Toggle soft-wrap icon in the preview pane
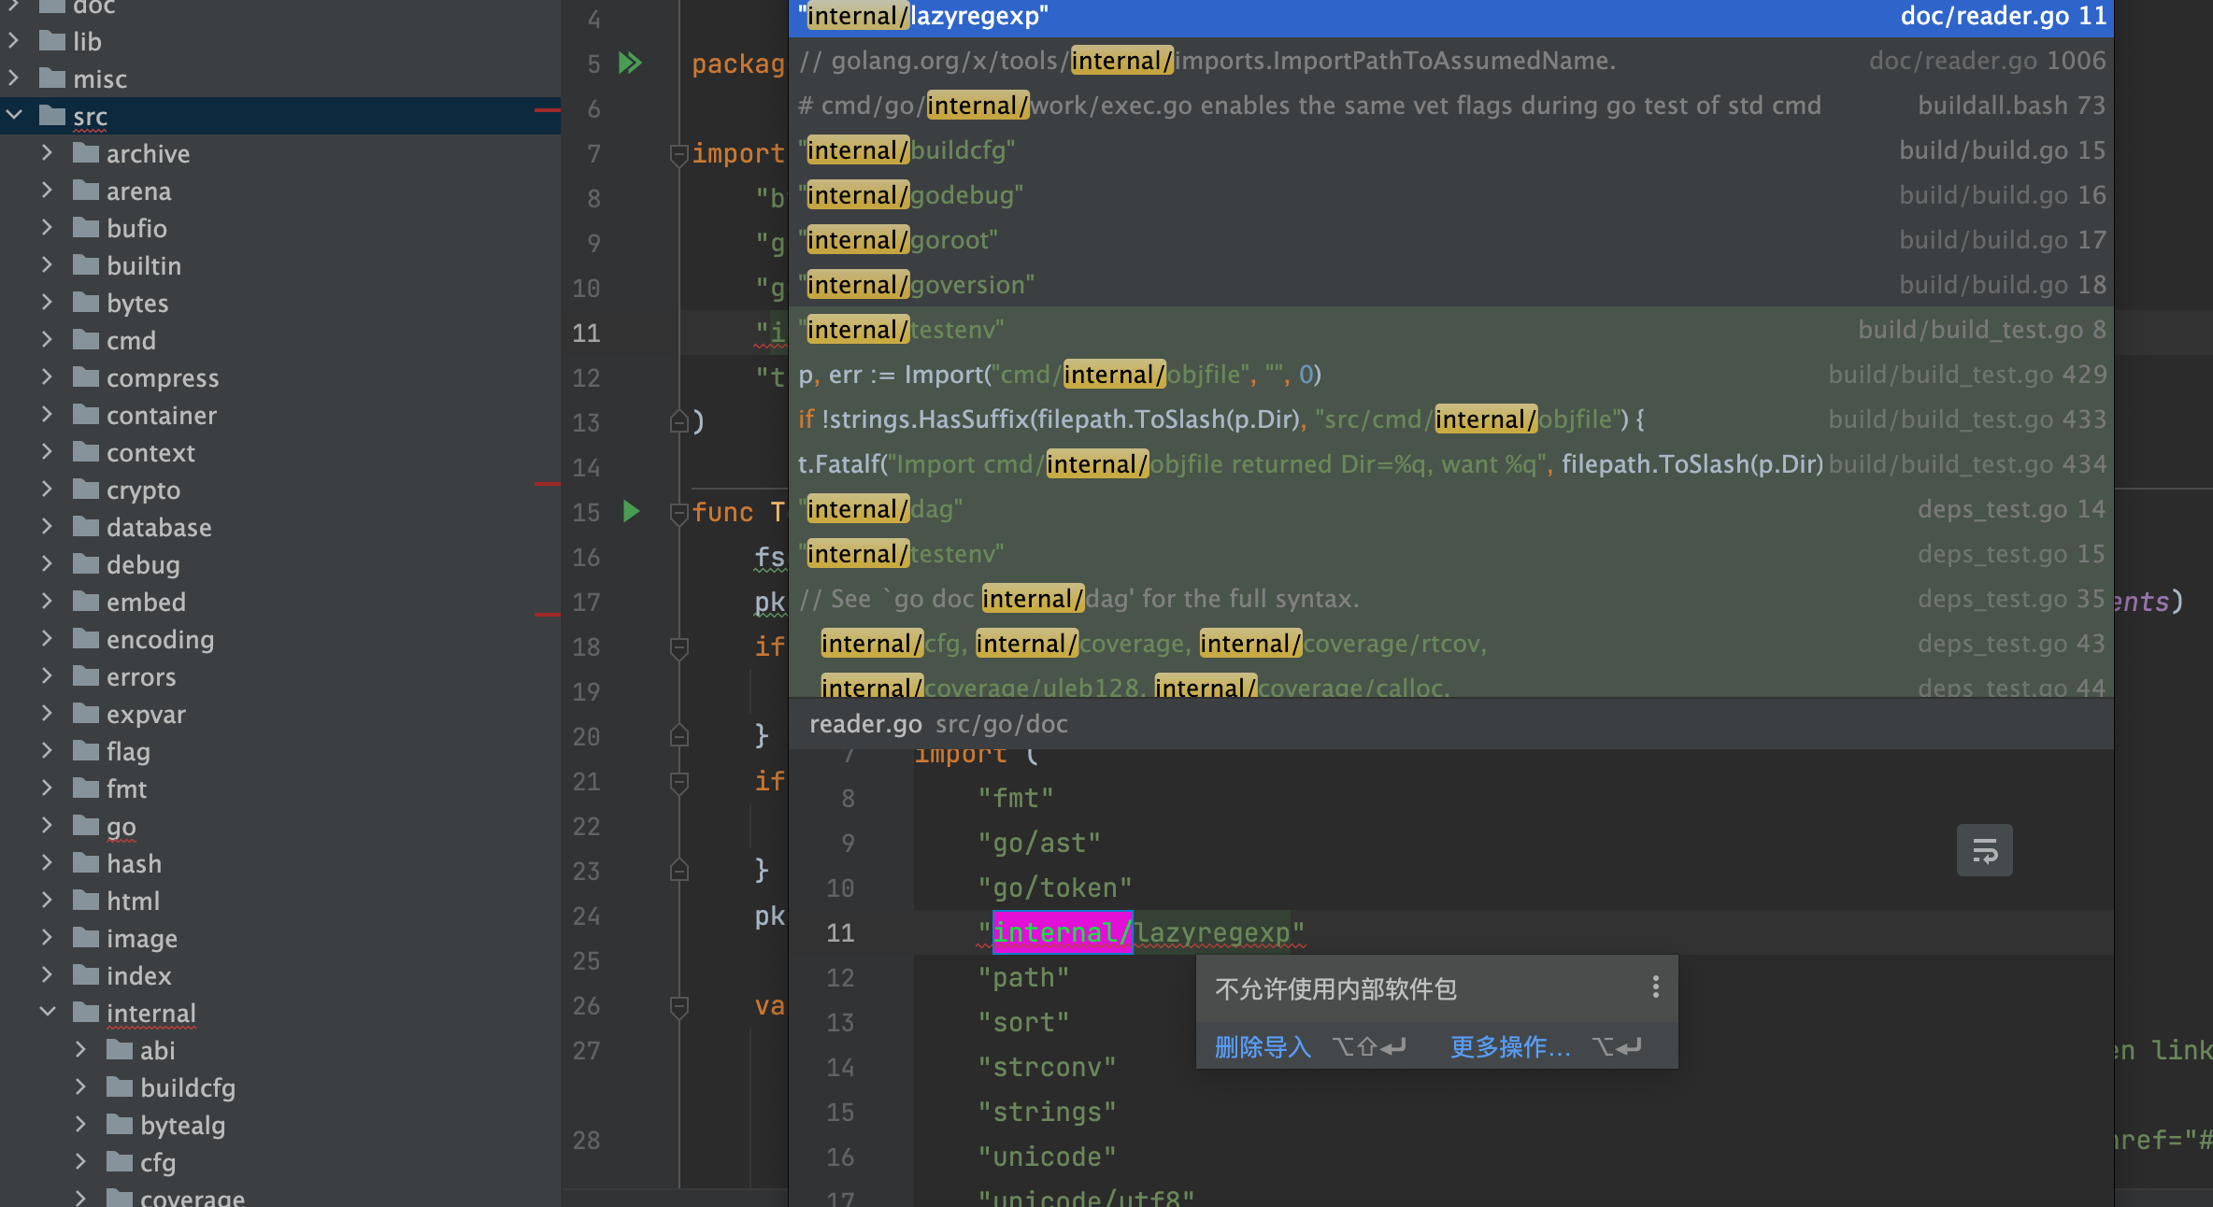The height and width of the screenshot is (1207, 2213). point(1984,850)
